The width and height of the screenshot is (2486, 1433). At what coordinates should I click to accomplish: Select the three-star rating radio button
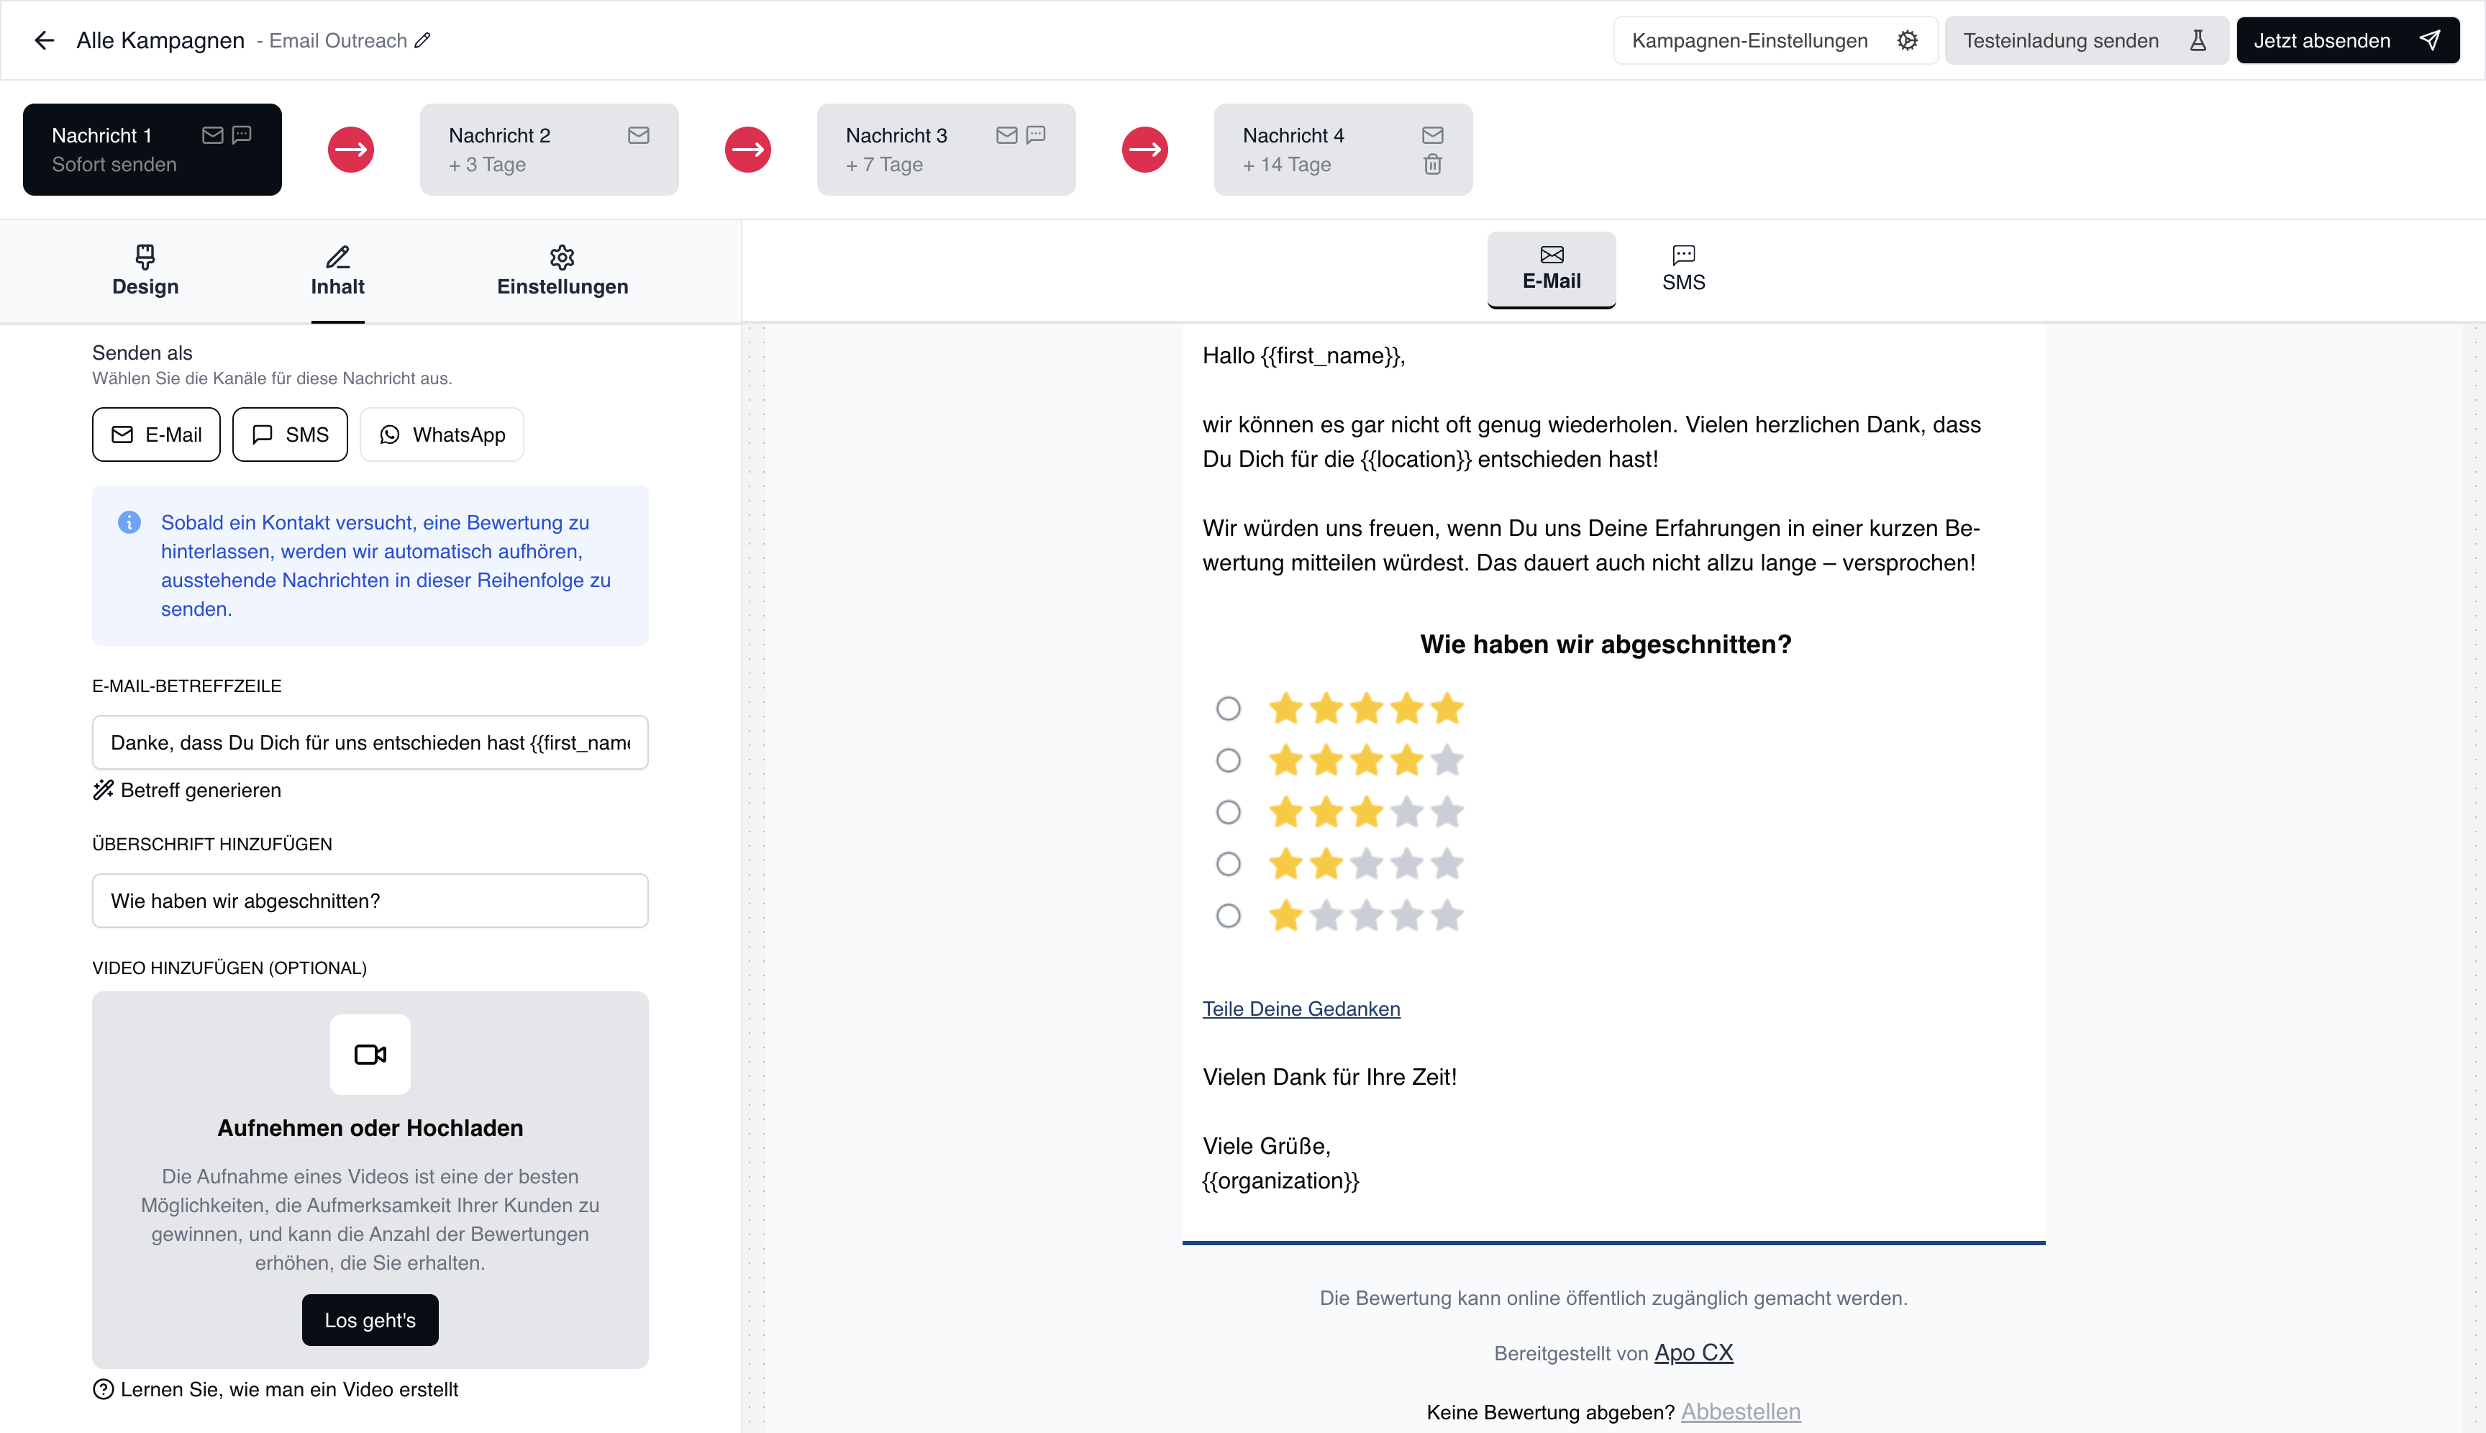1227,812
